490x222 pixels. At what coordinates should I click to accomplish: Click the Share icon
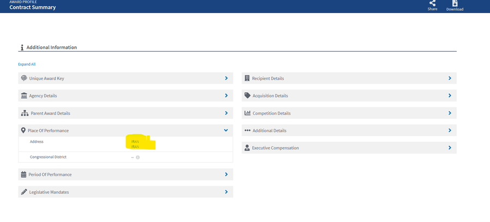coord(432,3)
